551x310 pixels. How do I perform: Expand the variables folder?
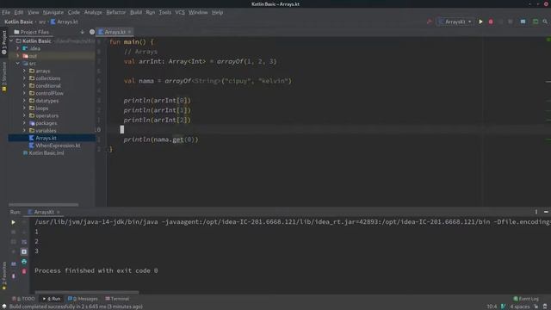[25, 131]
